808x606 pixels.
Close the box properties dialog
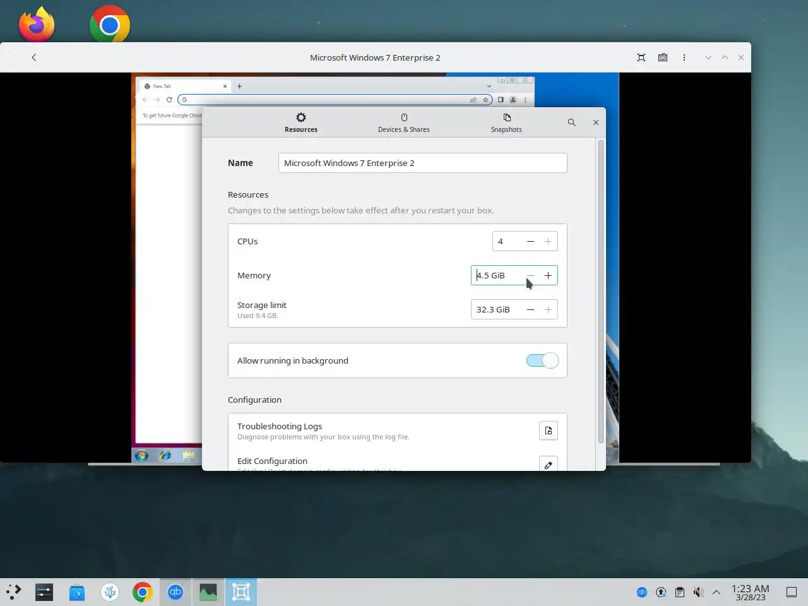click(x=596, y=122)
